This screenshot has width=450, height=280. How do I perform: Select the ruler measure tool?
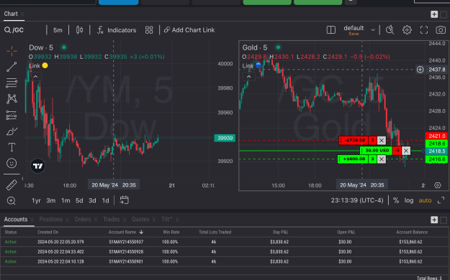coord(12,185)
